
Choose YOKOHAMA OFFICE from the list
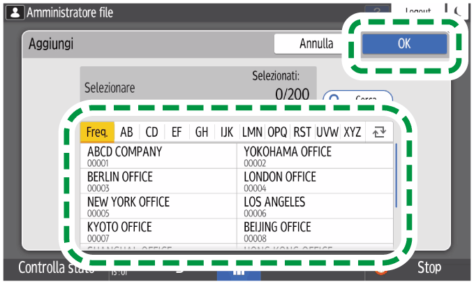tap(316, 156)
